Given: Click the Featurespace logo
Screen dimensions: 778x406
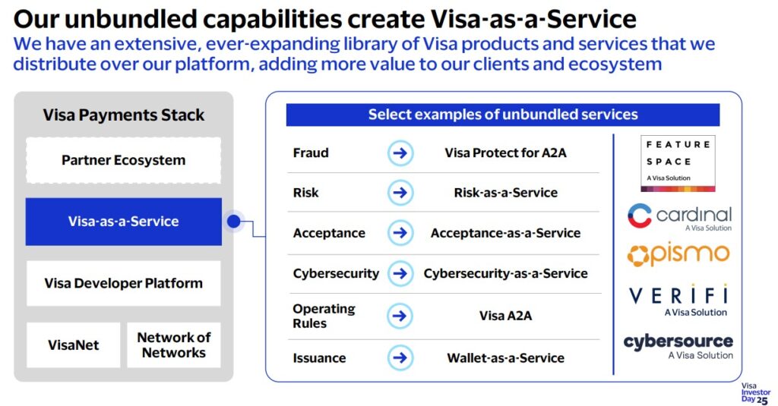Looking at the screenshot, I should point(678,163).
